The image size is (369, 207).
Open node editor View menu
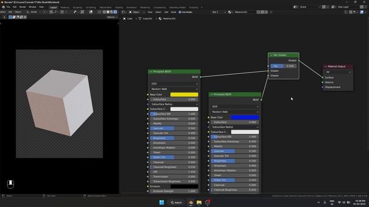[x=150, y=12]
